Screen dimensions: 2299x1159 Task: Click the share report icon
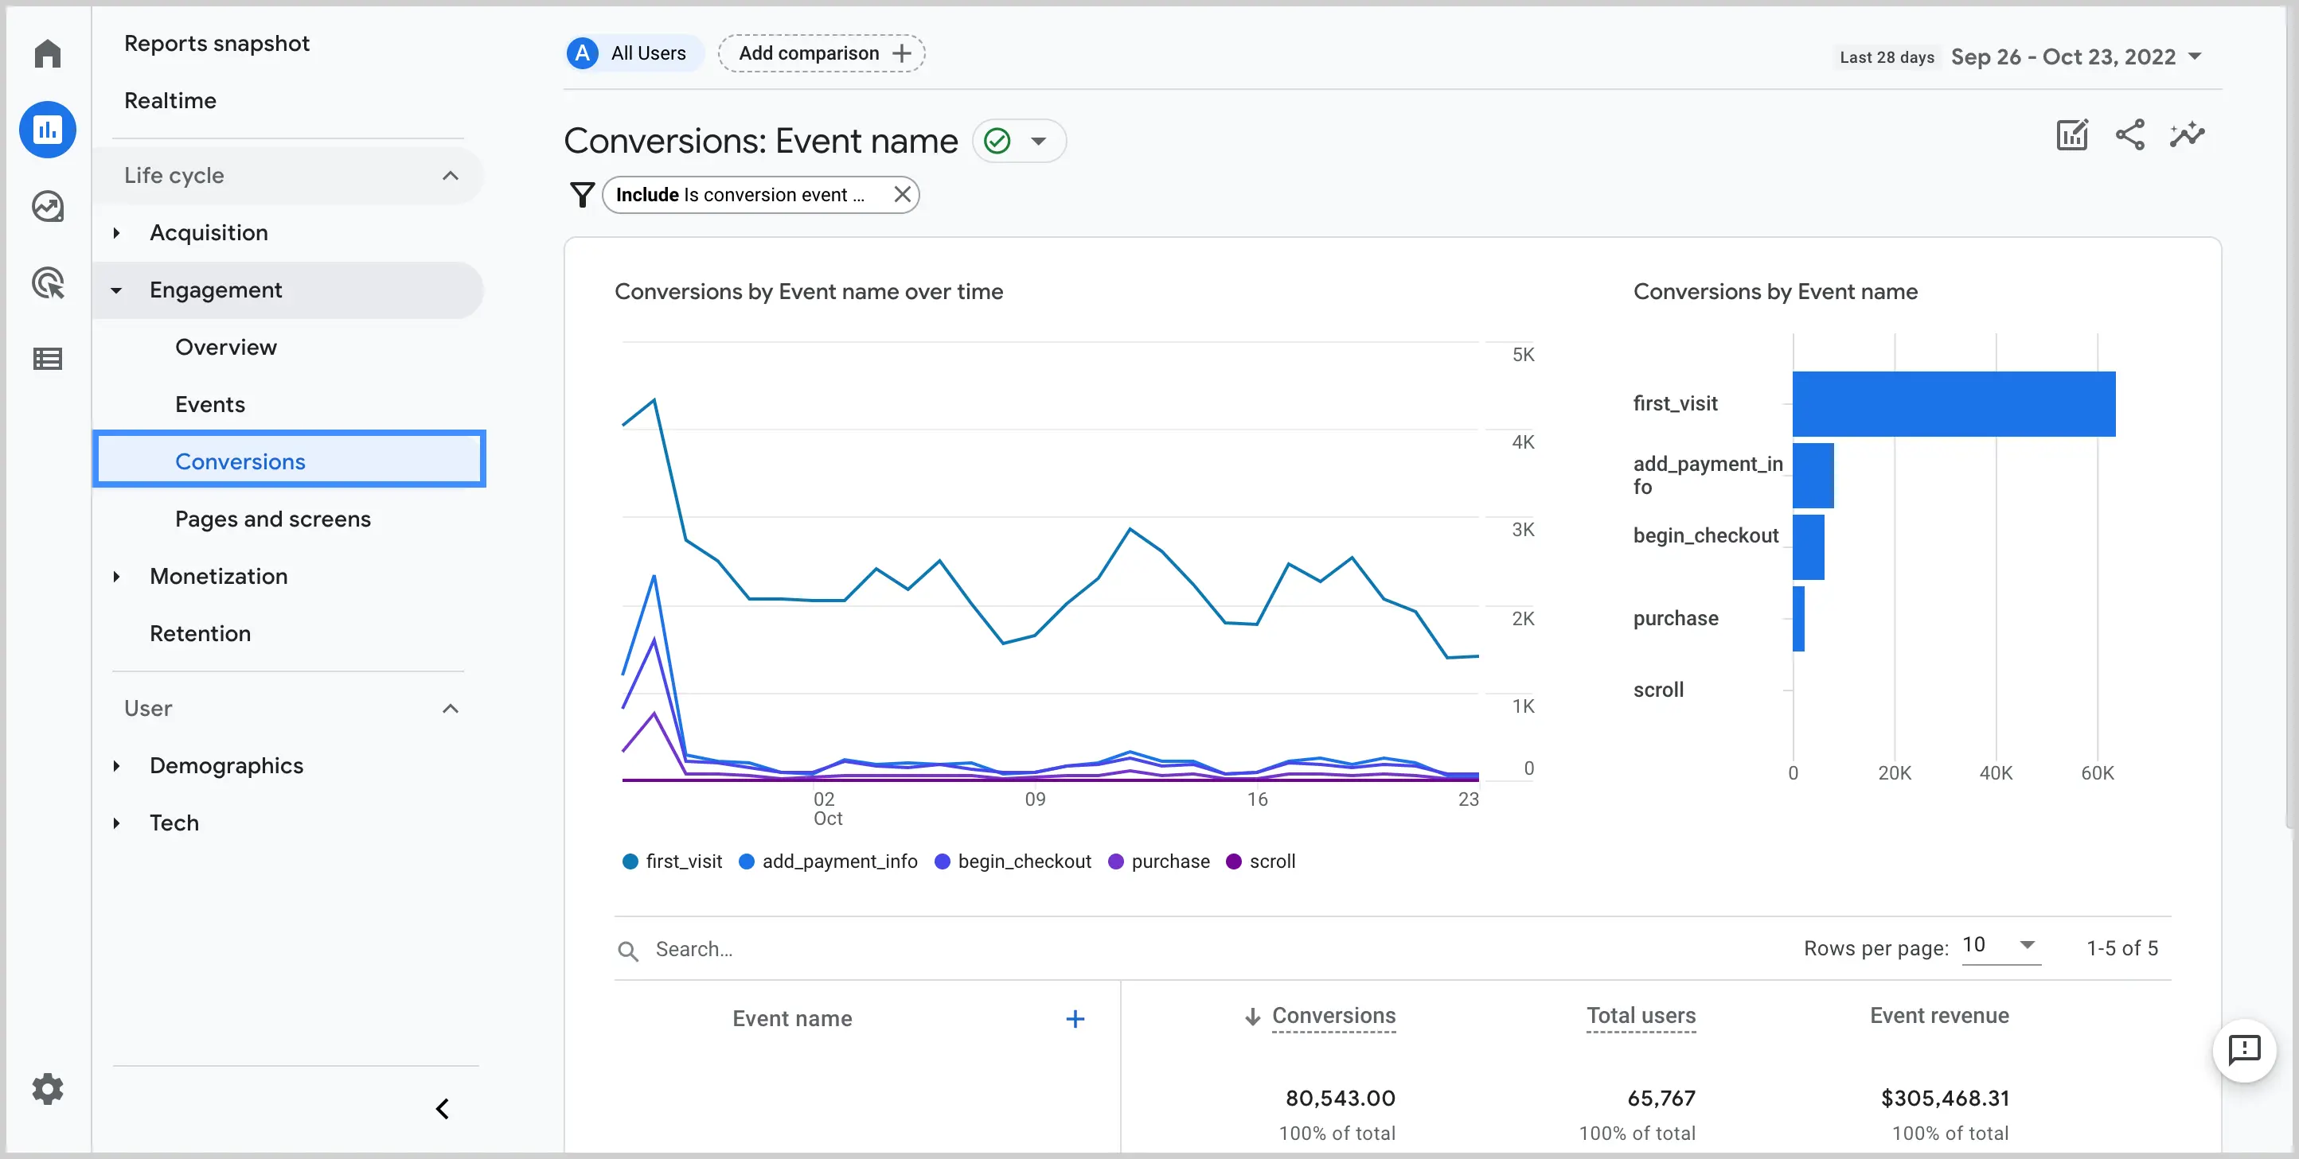(x=2130, y=136)
